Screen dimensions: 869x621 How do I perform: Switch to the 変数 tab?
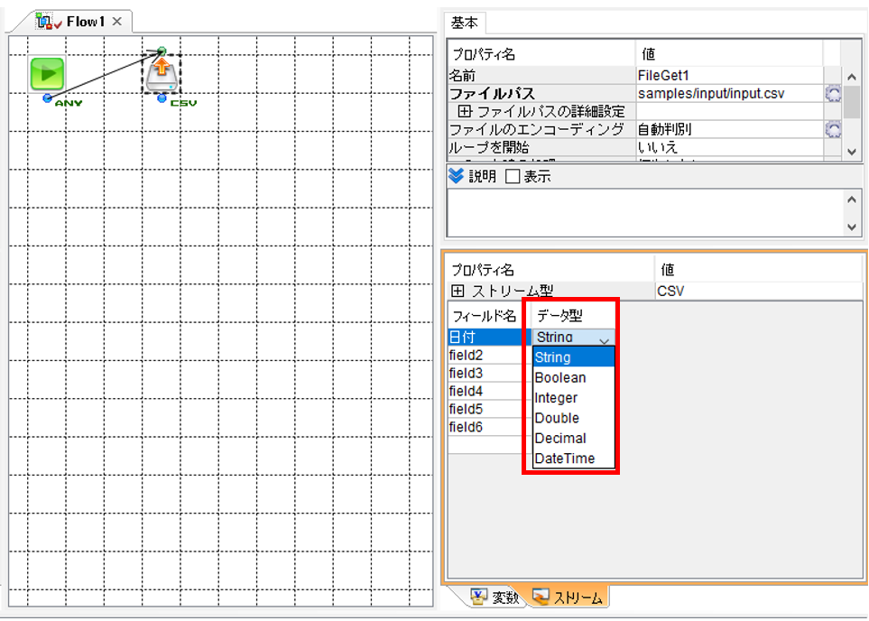495,598
